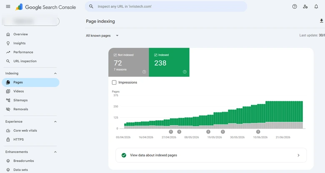Collapse the Experience section
325x173 pixels.
(55, 122)
